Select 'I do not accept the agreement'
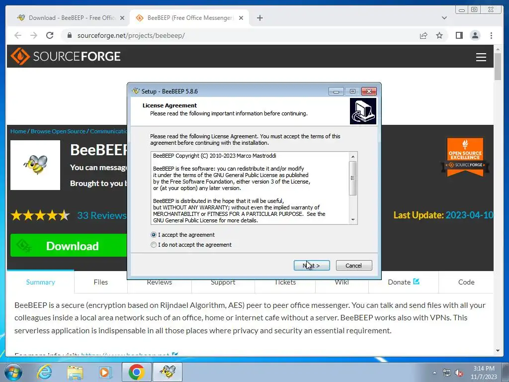The width and height of the screenshot is (509, 382). pyautogui.click(x=154, y=245)
